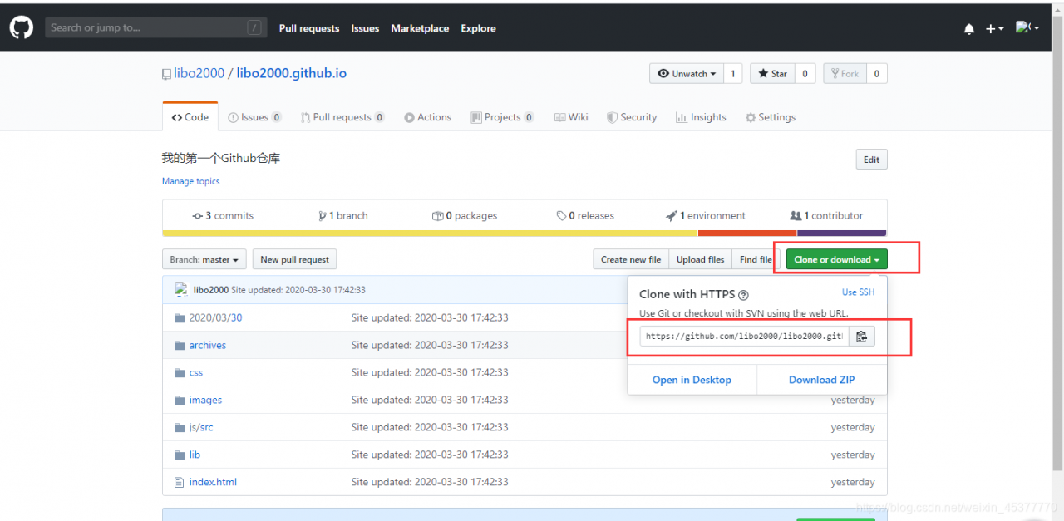Viewport: 1064px width, 521px height.
Task: Click the images folder icon
Action: click(180, 400)
